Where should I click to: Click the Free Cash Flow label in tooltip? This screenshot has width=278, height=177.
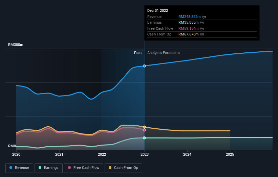[160, 28]
